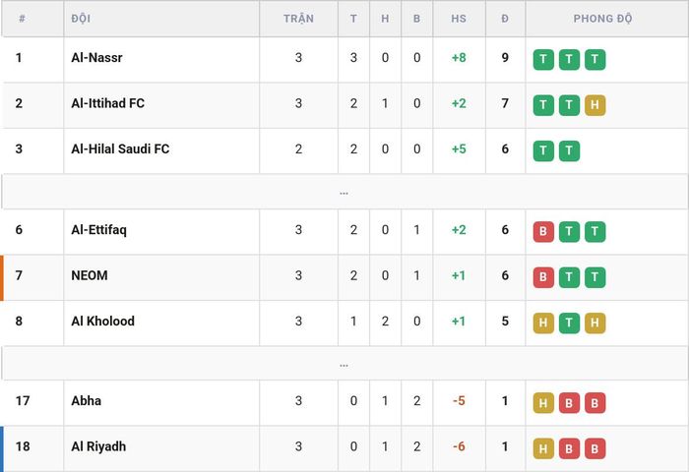The width and height of the screenshot is (689, 472).
Task: Click NEOM's red B form badge
Action: [543, 277]
